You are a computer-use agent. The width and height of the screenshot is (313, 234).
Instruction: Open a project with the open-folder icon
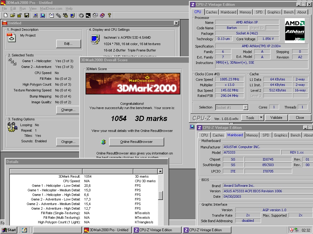point(13,15)
